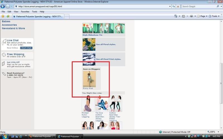This screenshot has height=139, width=223.
Task: Click the Print icon
Action: (192, 16)
